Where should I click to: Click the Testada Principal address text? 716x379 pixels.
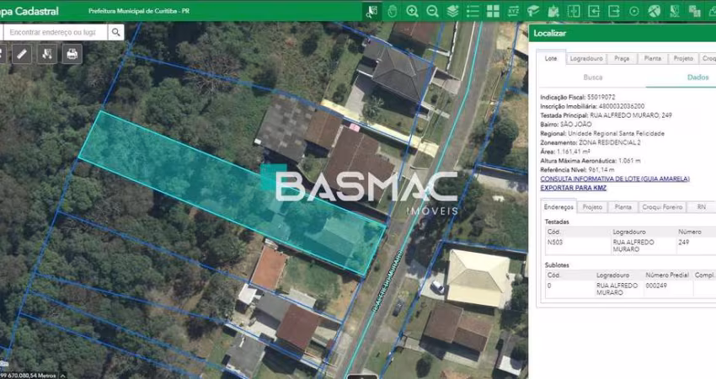click(631, 115)
